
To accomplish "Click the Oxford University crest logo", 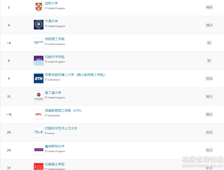I will tap(39, 25).
